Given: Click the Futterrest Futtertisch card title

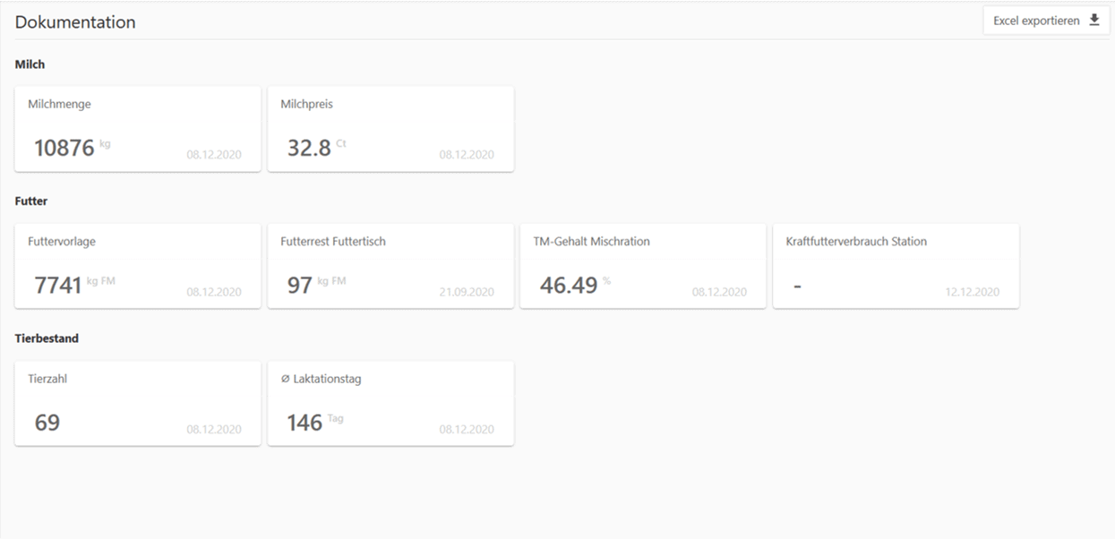Looking at the screenshot, I should pos(333,242).
